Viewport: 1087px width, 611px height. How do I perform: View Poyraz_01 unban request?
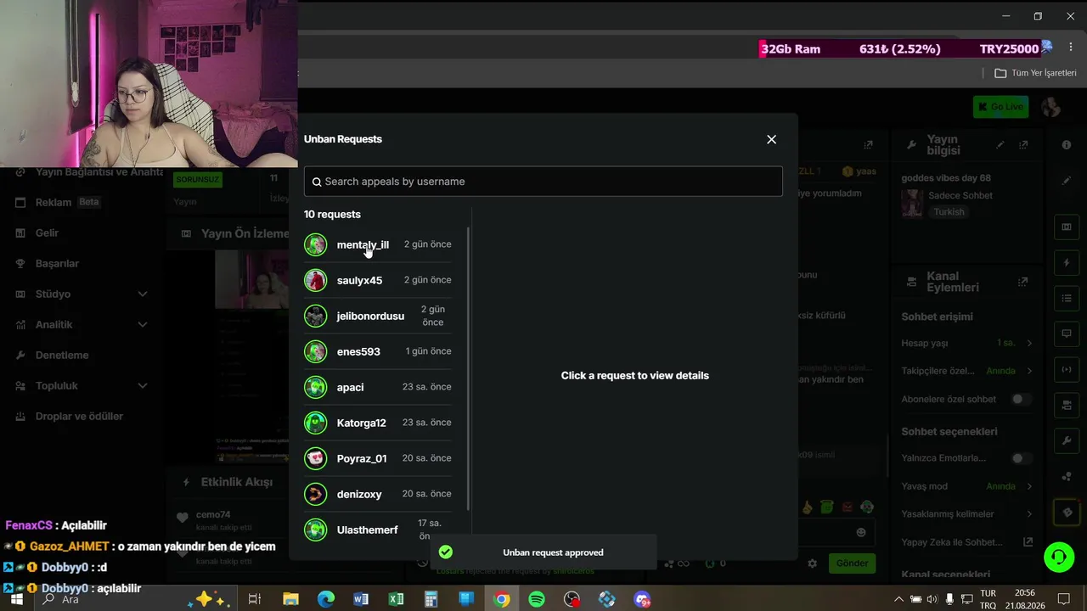pyautogui.click(x=378, y=458)
